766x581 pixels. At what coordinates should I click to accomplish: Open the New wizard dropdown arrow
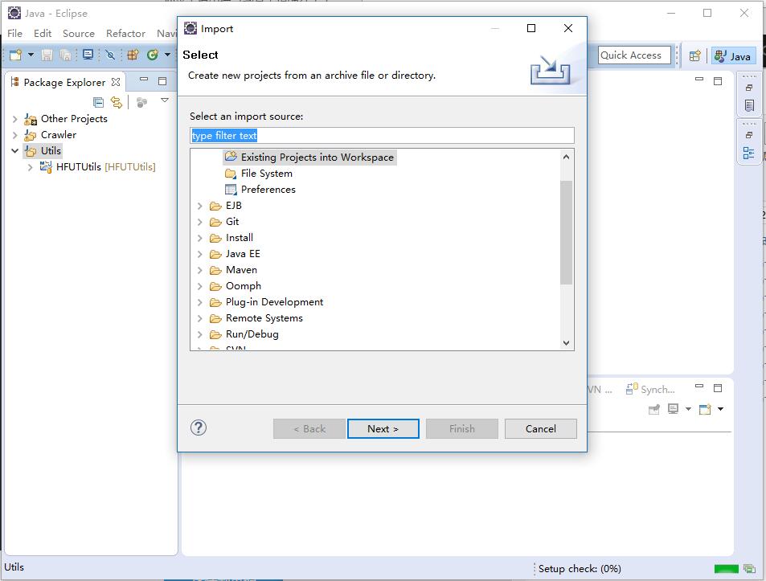31,55
